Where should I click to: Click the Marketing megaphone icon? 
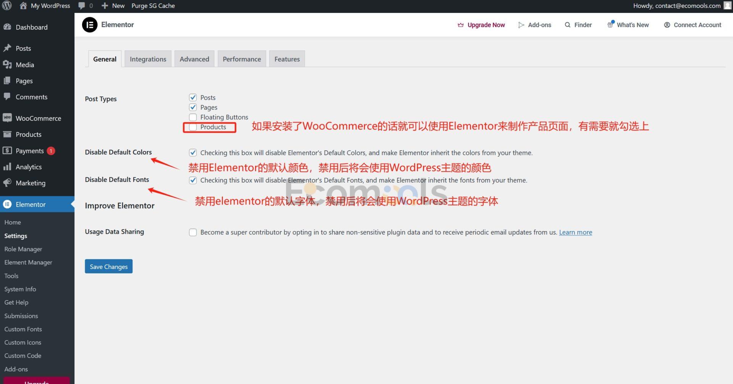pyautogui.click(x=7, y=183)
